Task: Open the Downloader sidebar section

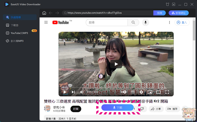Action: (x=12, y=25)
